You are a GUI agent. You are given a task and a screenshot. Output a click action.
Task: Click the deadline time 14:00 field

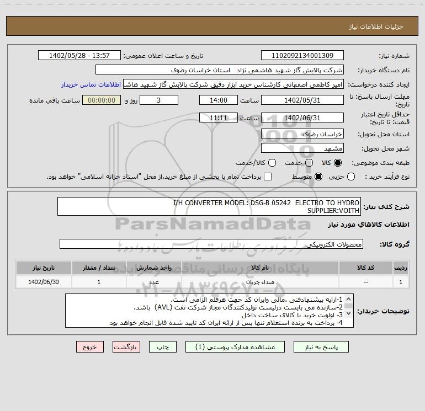click(x=219, y=100)
